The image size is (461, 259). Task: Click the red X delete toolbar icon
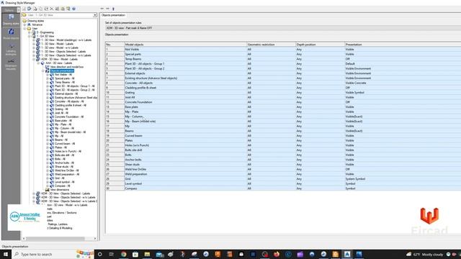(x=51, y=9)
